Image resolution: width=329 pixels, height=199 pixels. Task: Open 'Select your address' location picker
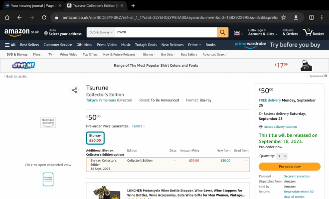[x=62, y=32]
